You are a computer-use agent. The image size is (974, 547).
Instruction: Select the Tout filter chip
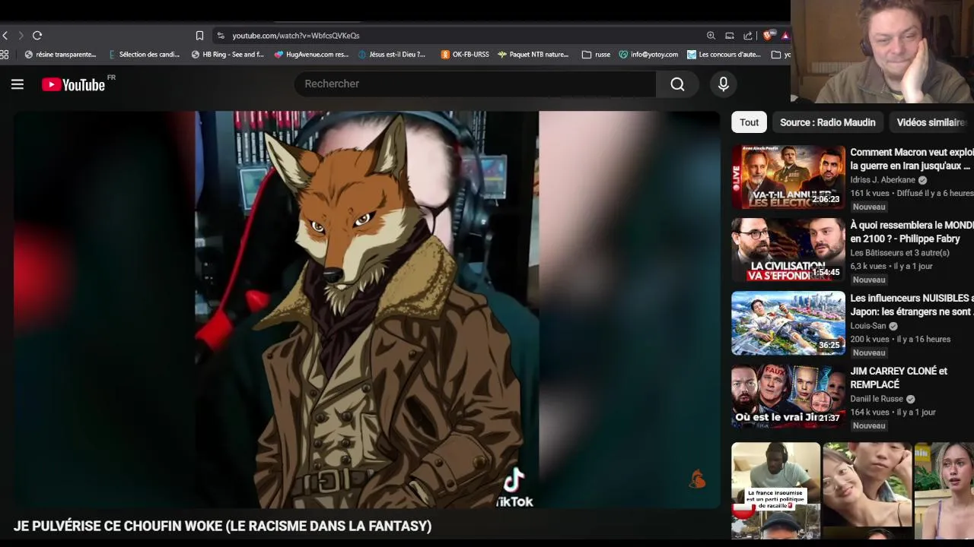(750, 122)
